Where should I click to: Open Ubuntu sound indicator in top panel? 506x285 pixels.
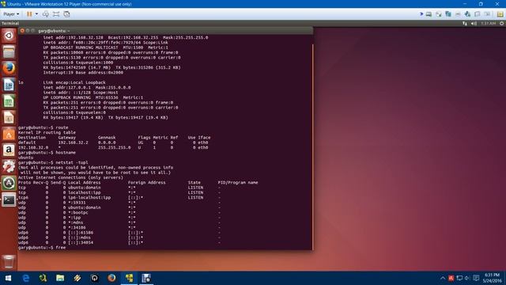click(x=474, y=23)
